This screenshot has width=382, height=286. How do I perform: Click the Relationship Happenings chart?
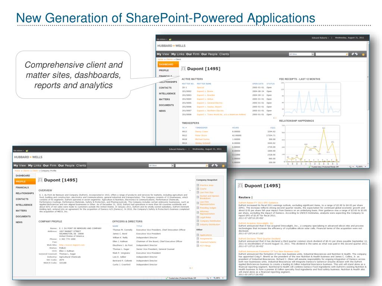[x=312, y=143]
